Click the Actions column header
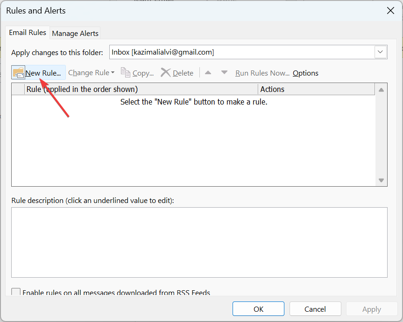 point(316,89)
